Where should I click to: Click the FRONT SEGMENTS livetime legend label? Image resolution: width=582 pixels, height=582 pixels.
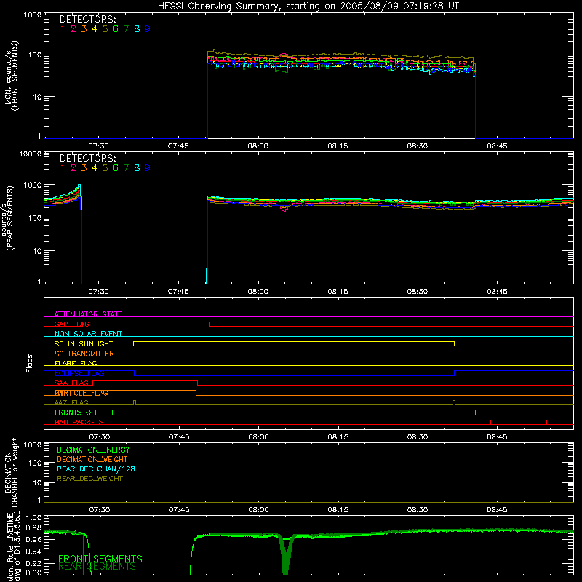[x=100, y=559]
